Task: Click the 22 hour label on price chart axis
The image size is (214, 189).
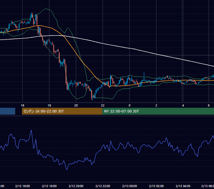Action: coord(103,106)
